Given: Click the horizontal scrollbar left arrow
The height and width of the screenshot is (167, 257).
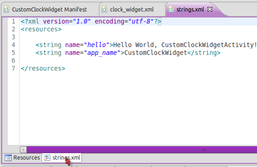Looking at the screenshot, I should point(23,149).
